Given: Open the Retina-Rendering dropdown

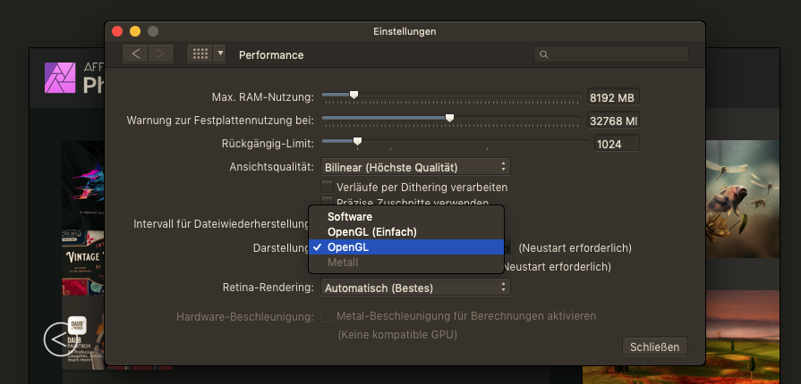Looking at the screenshot, I should pos(415,288).
